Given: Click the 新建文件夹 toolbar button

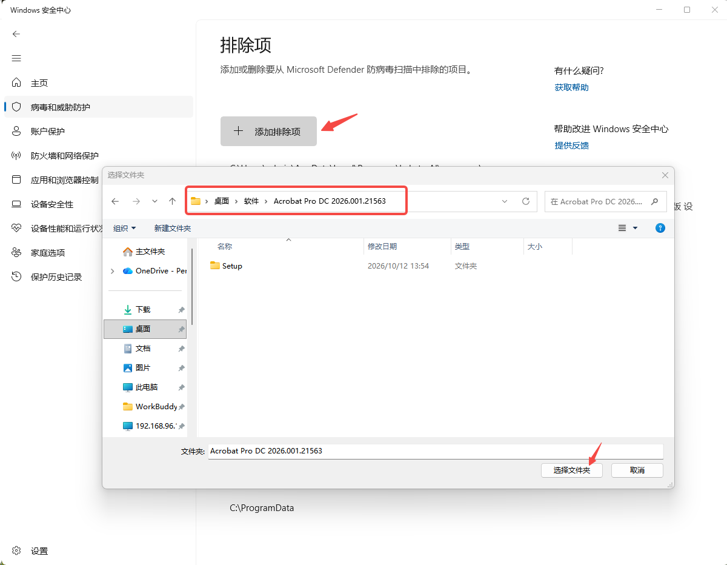Looking at the screenshot, I should (x=173, y=228).
